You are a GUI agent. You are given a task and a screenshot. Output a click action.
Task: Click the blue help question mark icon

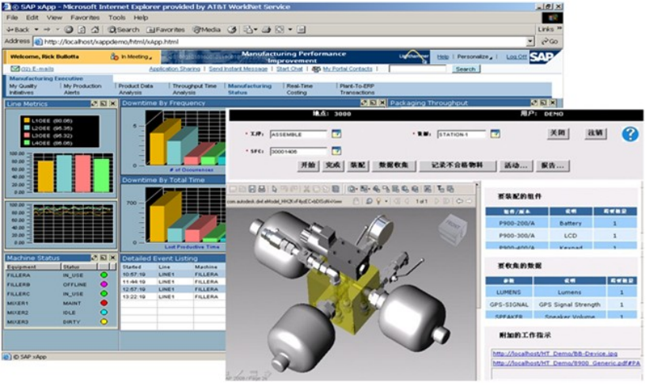(629, 134)
